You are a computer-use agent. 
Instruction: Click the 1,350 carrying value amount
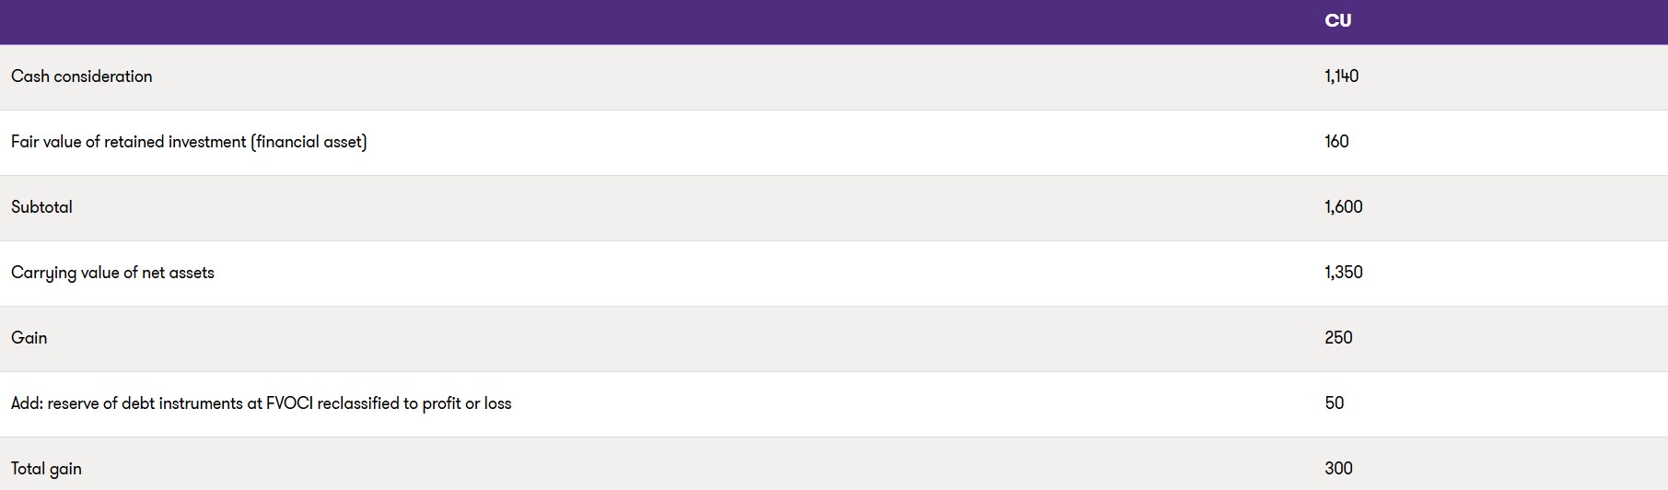1343,273
